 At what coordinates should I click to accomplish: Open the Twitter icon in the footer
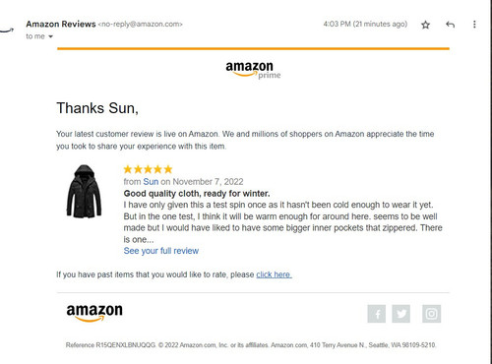pos(401,314)
